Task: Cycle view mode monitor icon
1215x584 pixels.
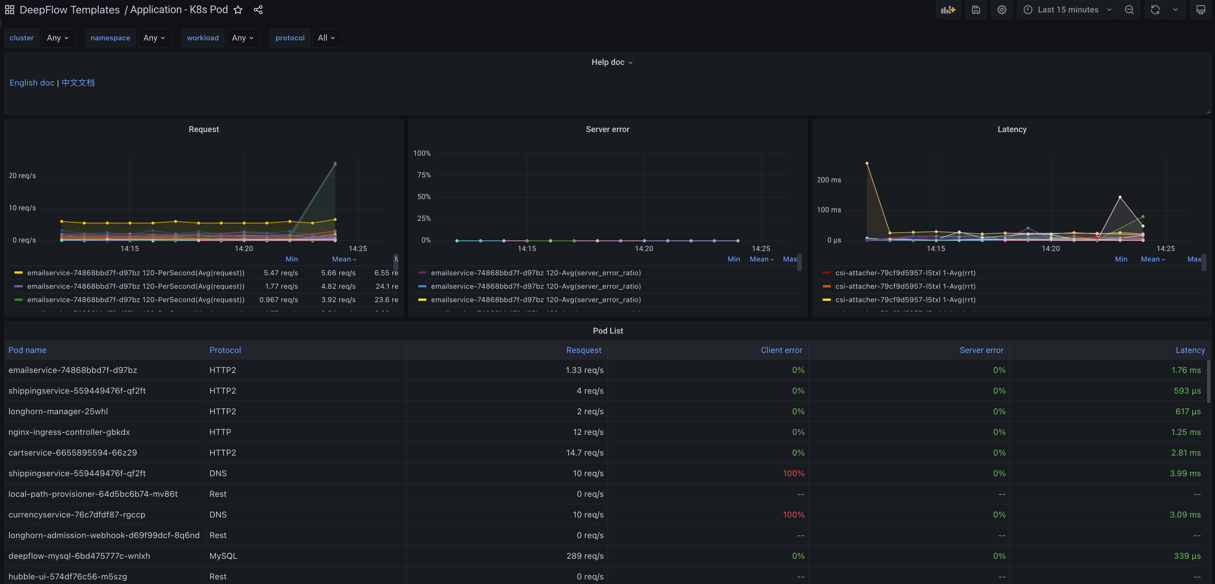Action: (x=1201, y=10)
